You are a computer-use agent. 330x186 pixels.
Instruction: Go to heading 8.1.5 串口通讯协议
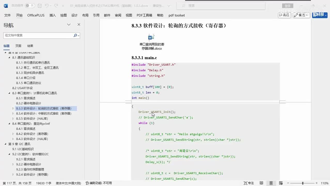29,83
